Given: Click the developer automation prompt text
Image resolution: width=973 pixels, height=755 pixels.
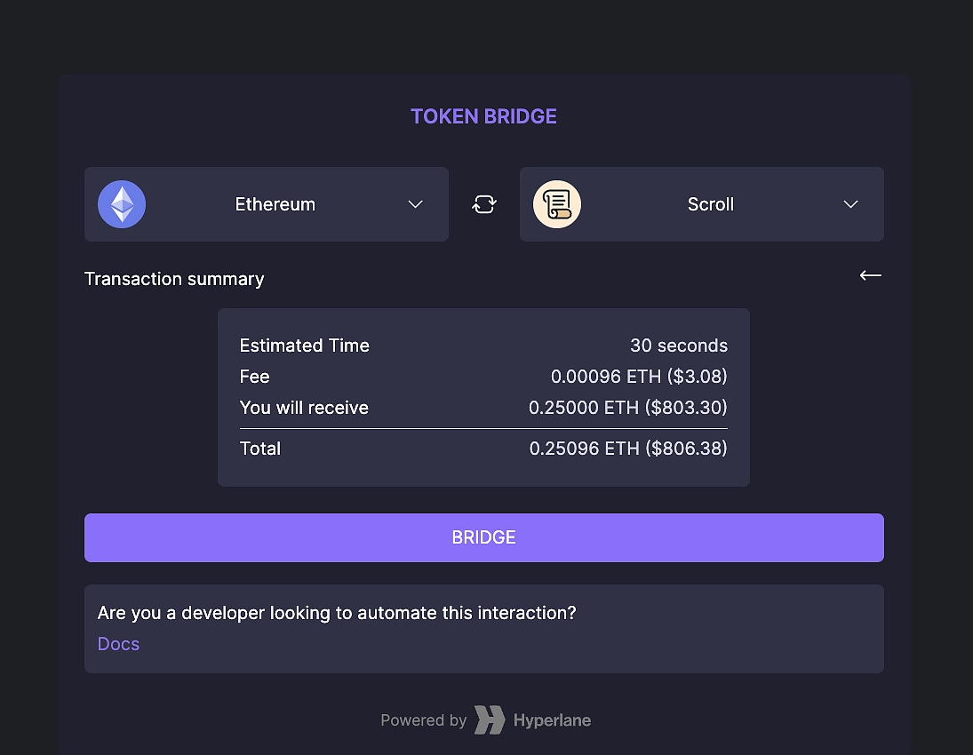Looking at the screenshot, I should point(337,613).
